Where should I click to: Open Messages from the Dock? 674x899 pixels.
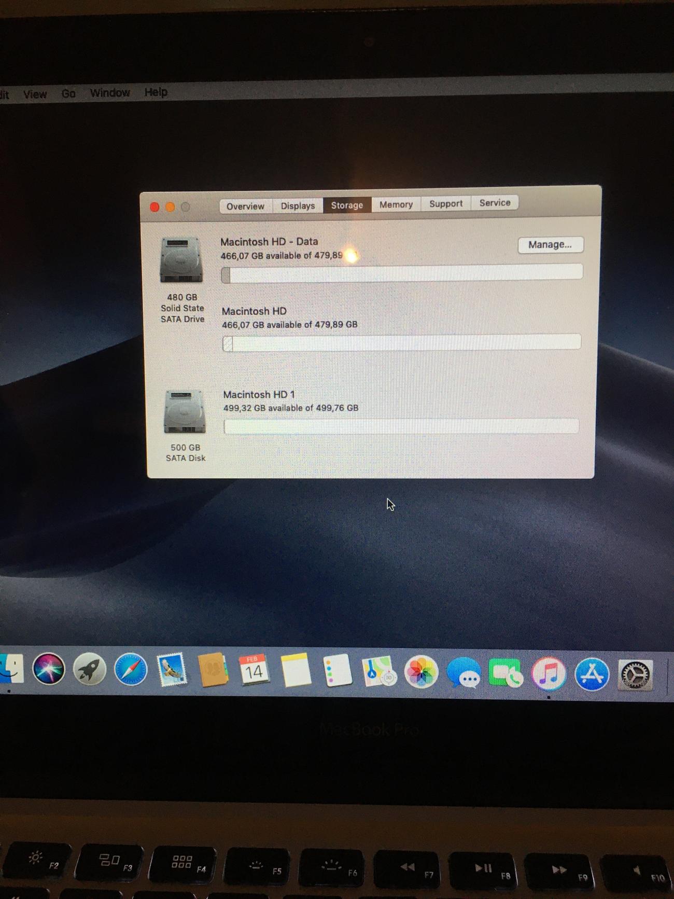pos(463,673)
